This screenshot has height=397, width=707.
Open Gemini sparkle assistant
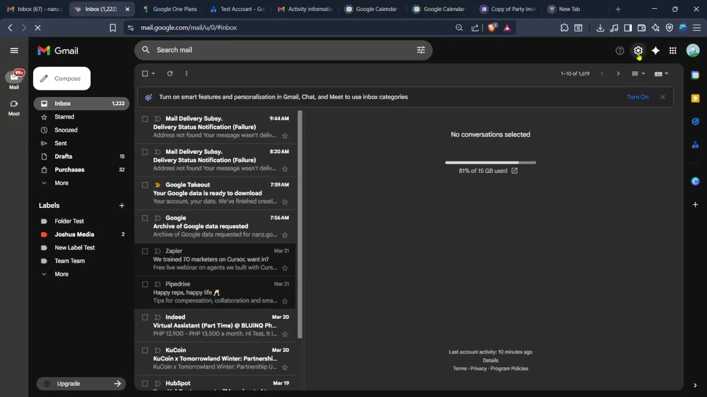656,50
